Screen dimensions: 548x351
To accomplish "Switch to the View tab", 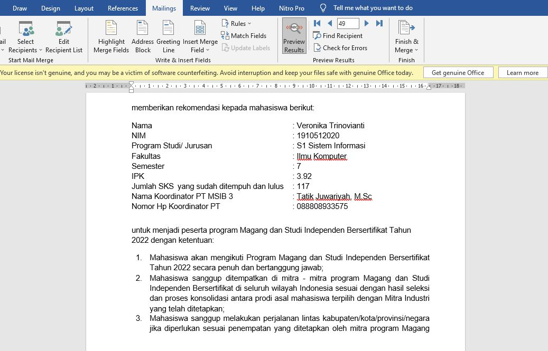I will coord(230,8).
